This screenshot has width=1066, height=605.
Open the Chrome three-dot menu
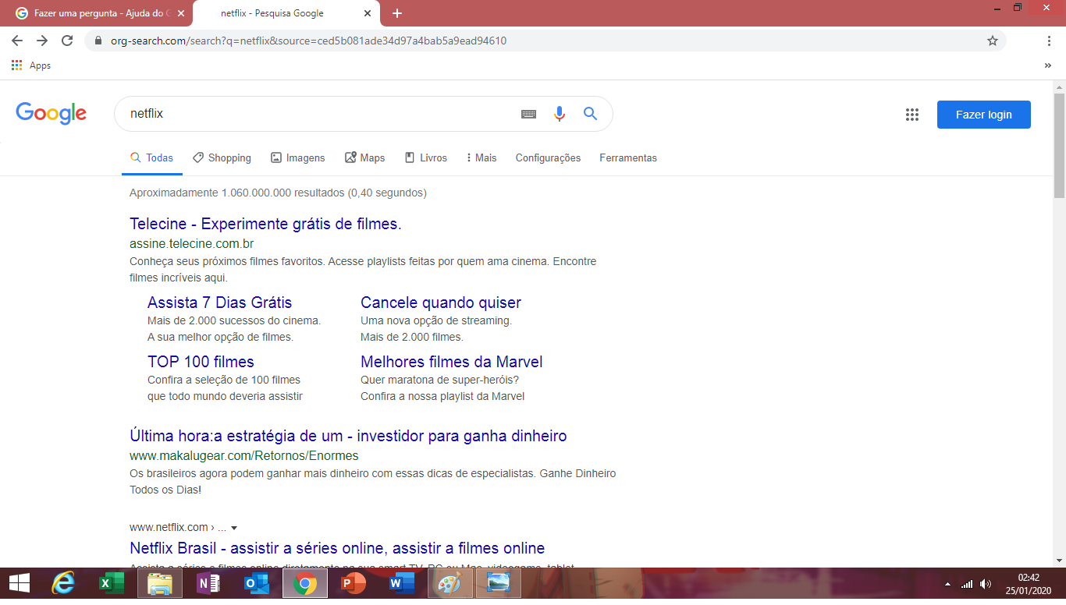point(1050,41)
